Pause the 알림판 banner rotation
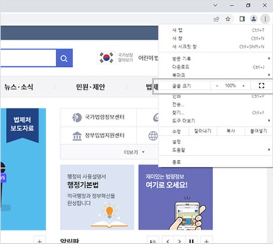The height and width of the screenshot is (244, 273). [191, 241]
